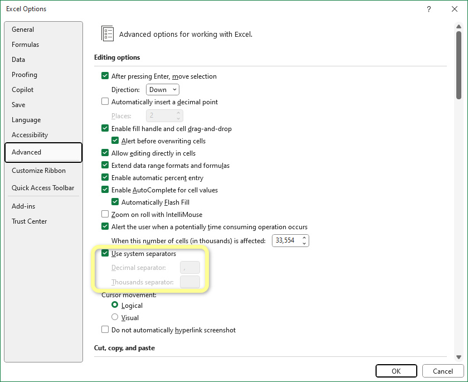This screenshot has height=382, width=468.
Task: Click the scrollbar down arrow
Action: [x=459, y=357]
